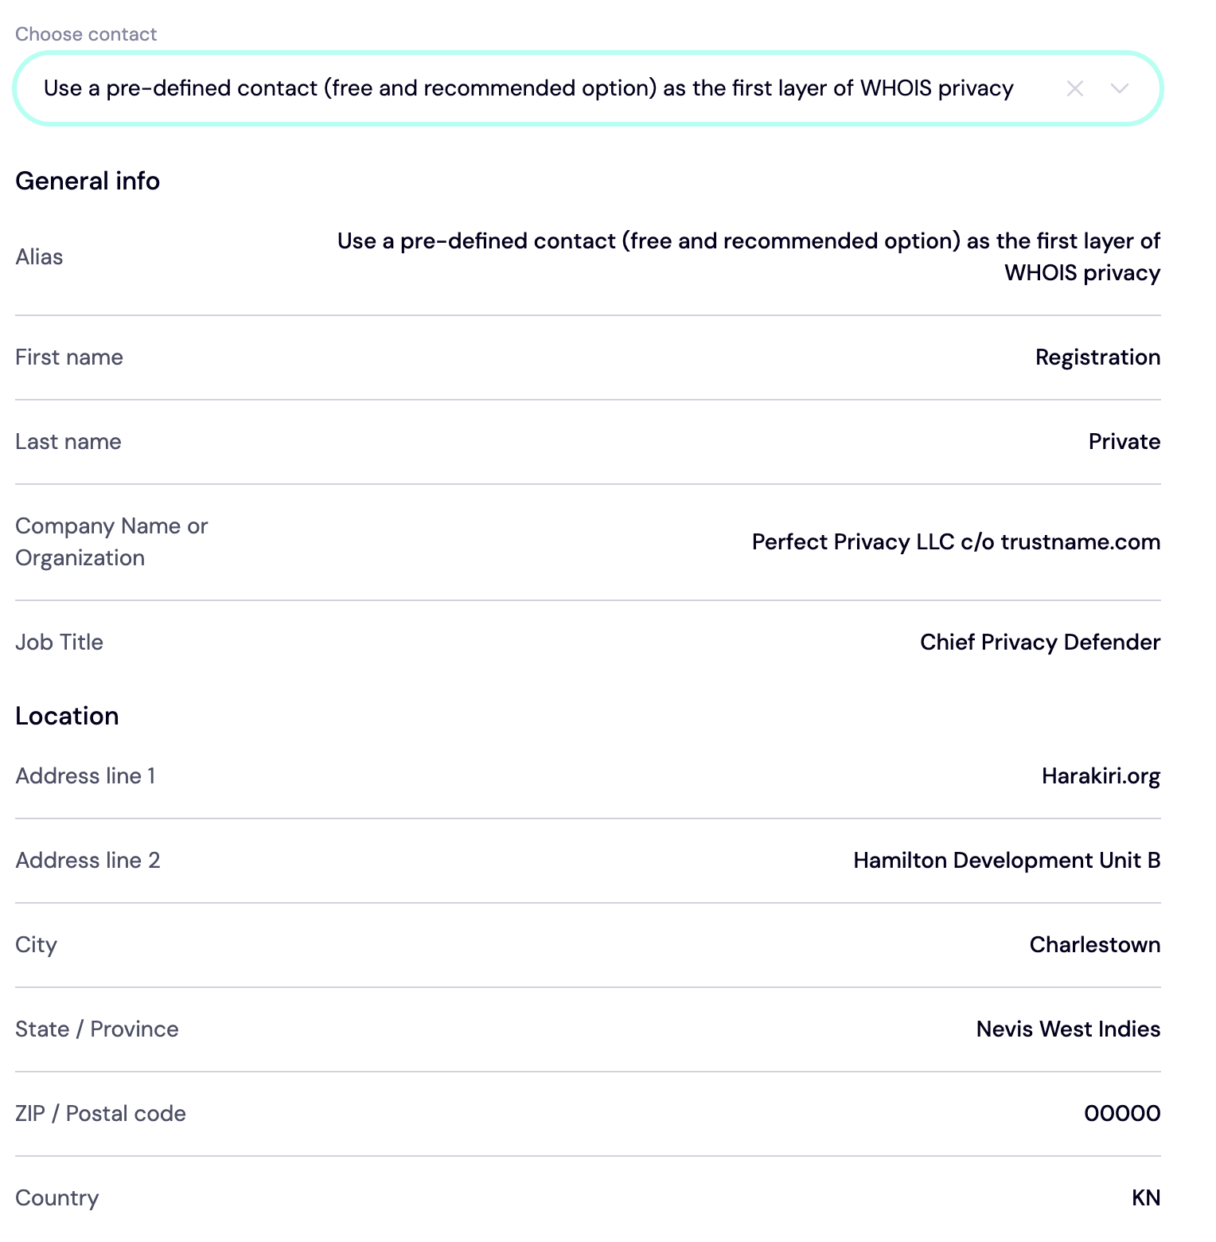This screenshot has width=1216, height=1242.
Task: Click the Choose contact field label
Action: point(86,34)
